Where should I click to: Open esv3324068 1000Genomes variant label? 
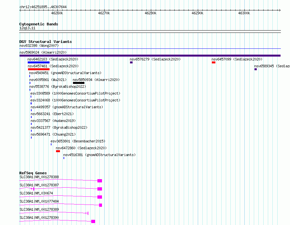[x=75, y=100]
